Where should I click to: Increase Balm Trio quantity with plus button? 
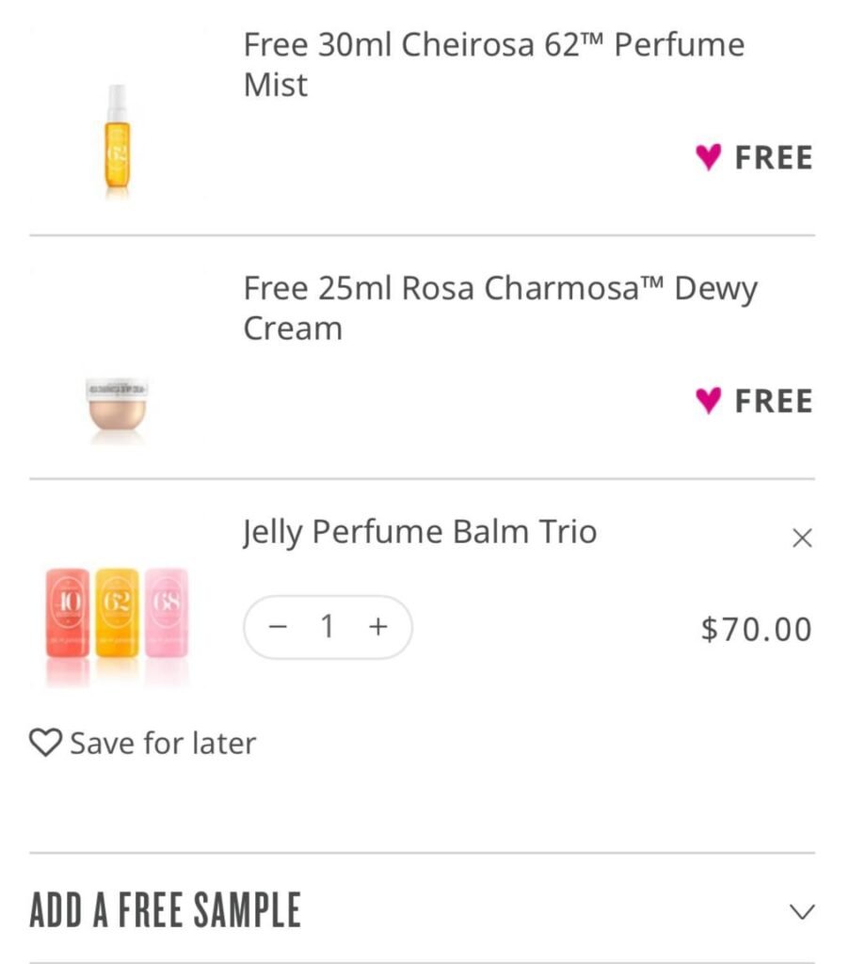(x=377, y=627)
